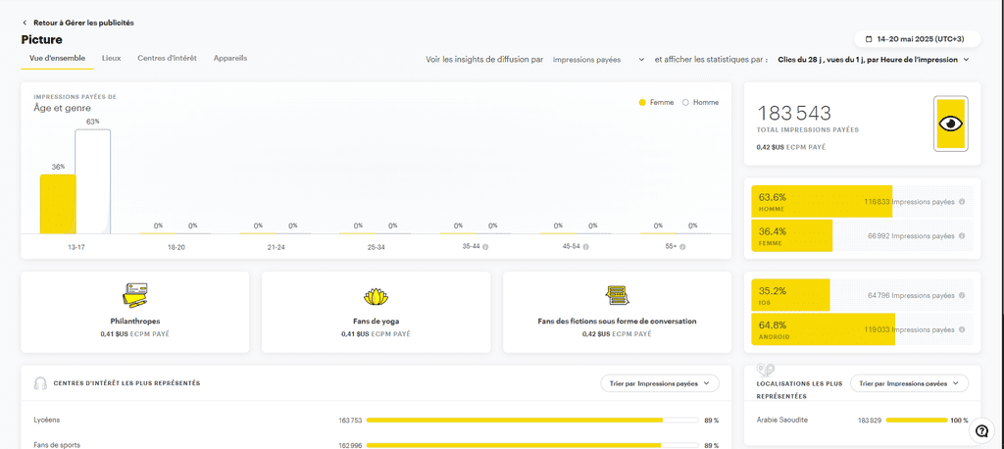Click info icon beside Homme impressions payées
Viewport: 1004px width, 449px height.
click(962, 202)
